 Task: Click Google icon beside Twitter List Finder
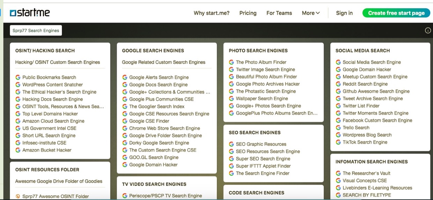[x=338, y=106]
